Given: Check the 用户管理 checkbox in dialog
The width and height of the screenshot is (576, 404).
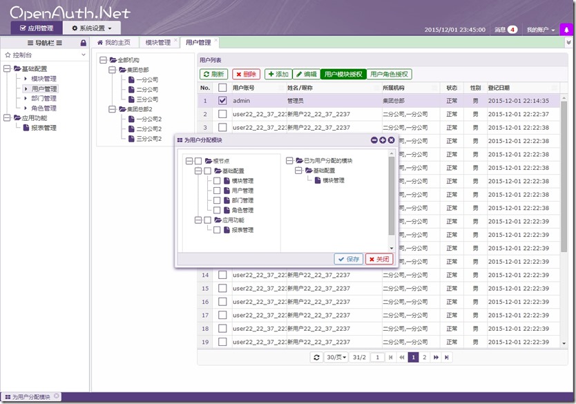Looking at the screenshot, I should point(217,191).
